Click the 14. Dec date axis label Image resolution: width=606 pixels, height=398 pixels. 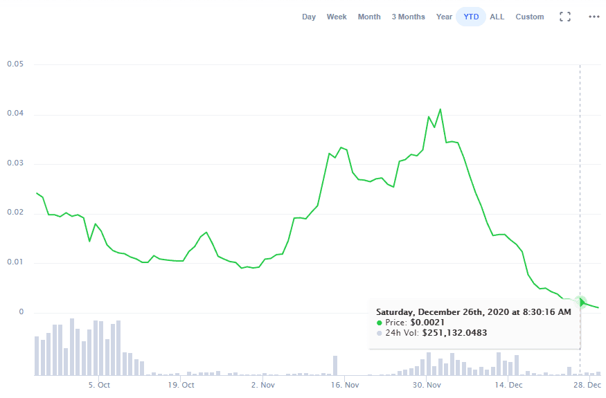(x=510, y=385)
